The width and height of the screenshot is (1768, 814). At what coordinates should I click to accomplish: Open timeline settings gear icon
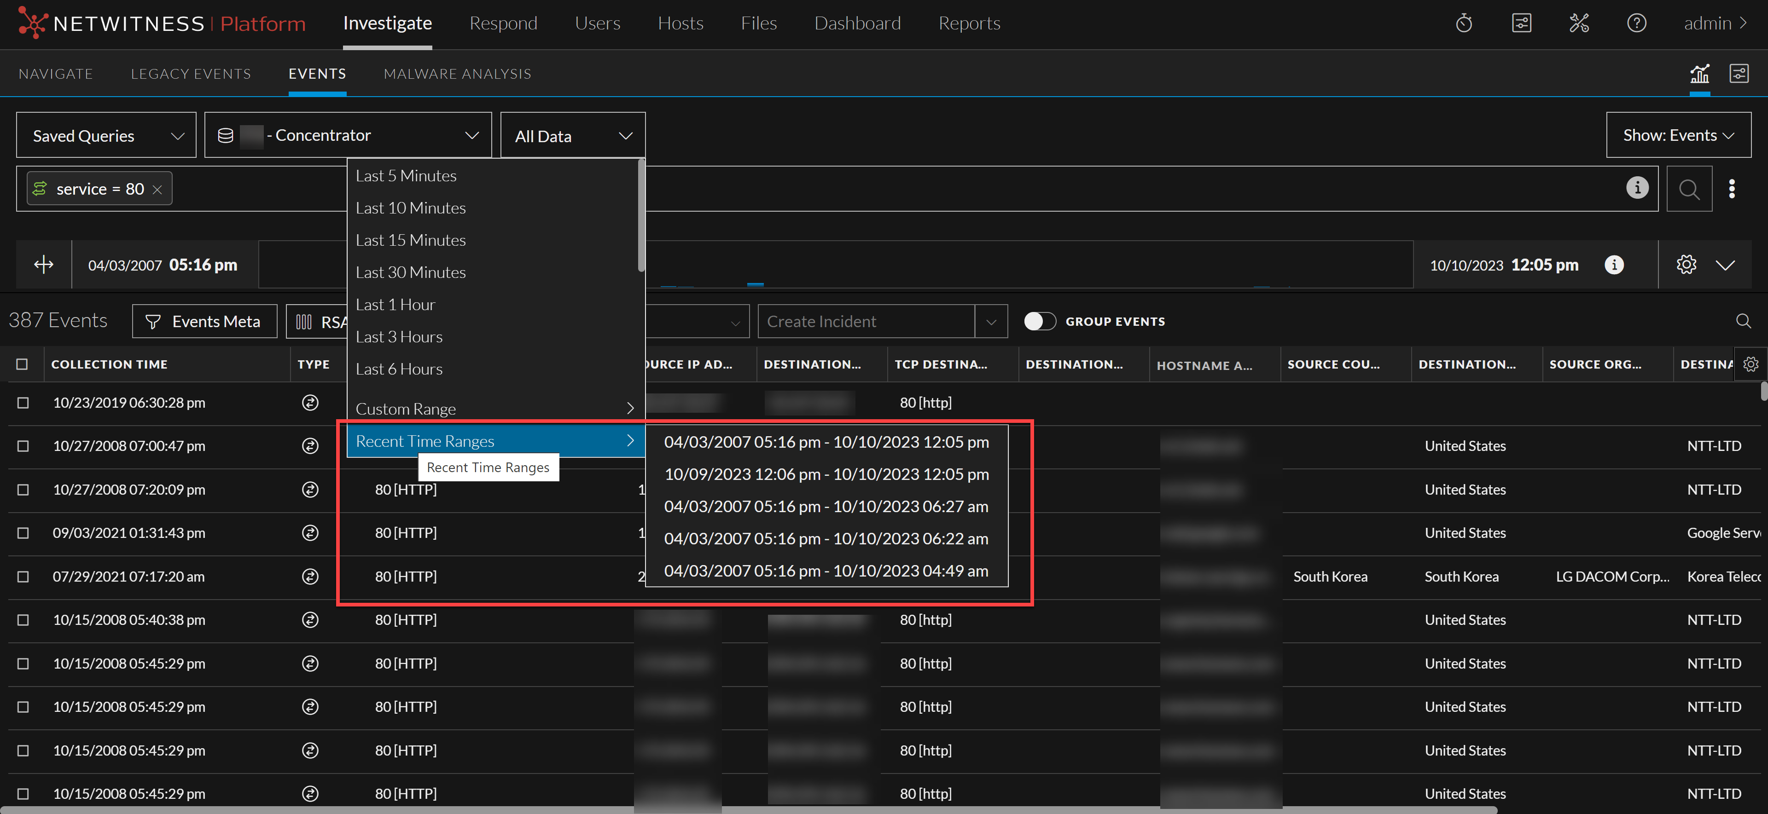point(1687,265)
